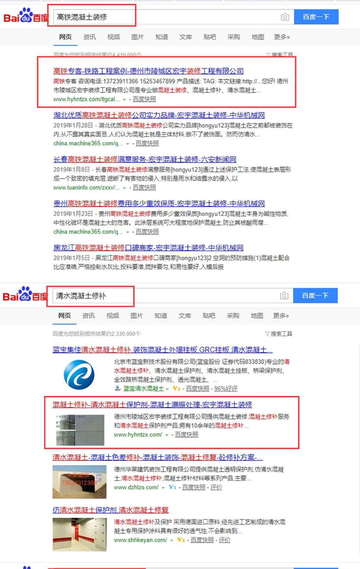Click camera icon in second search box
The width and height of the screenshot is (360, 569).
[x=284, y=296]
